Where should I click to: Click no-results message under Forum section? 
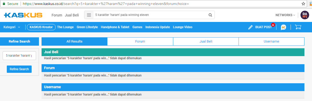[93, 75]
